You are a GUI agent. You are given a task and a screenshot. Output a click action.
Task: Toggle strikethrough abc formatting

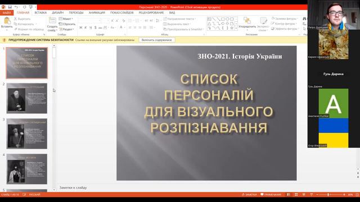[100, 27]
